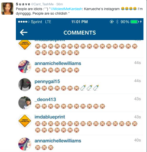Viewport: 147px width, 152px height.
Task: Tap the 11:01 PM clock
Action: tap(79, 22)
